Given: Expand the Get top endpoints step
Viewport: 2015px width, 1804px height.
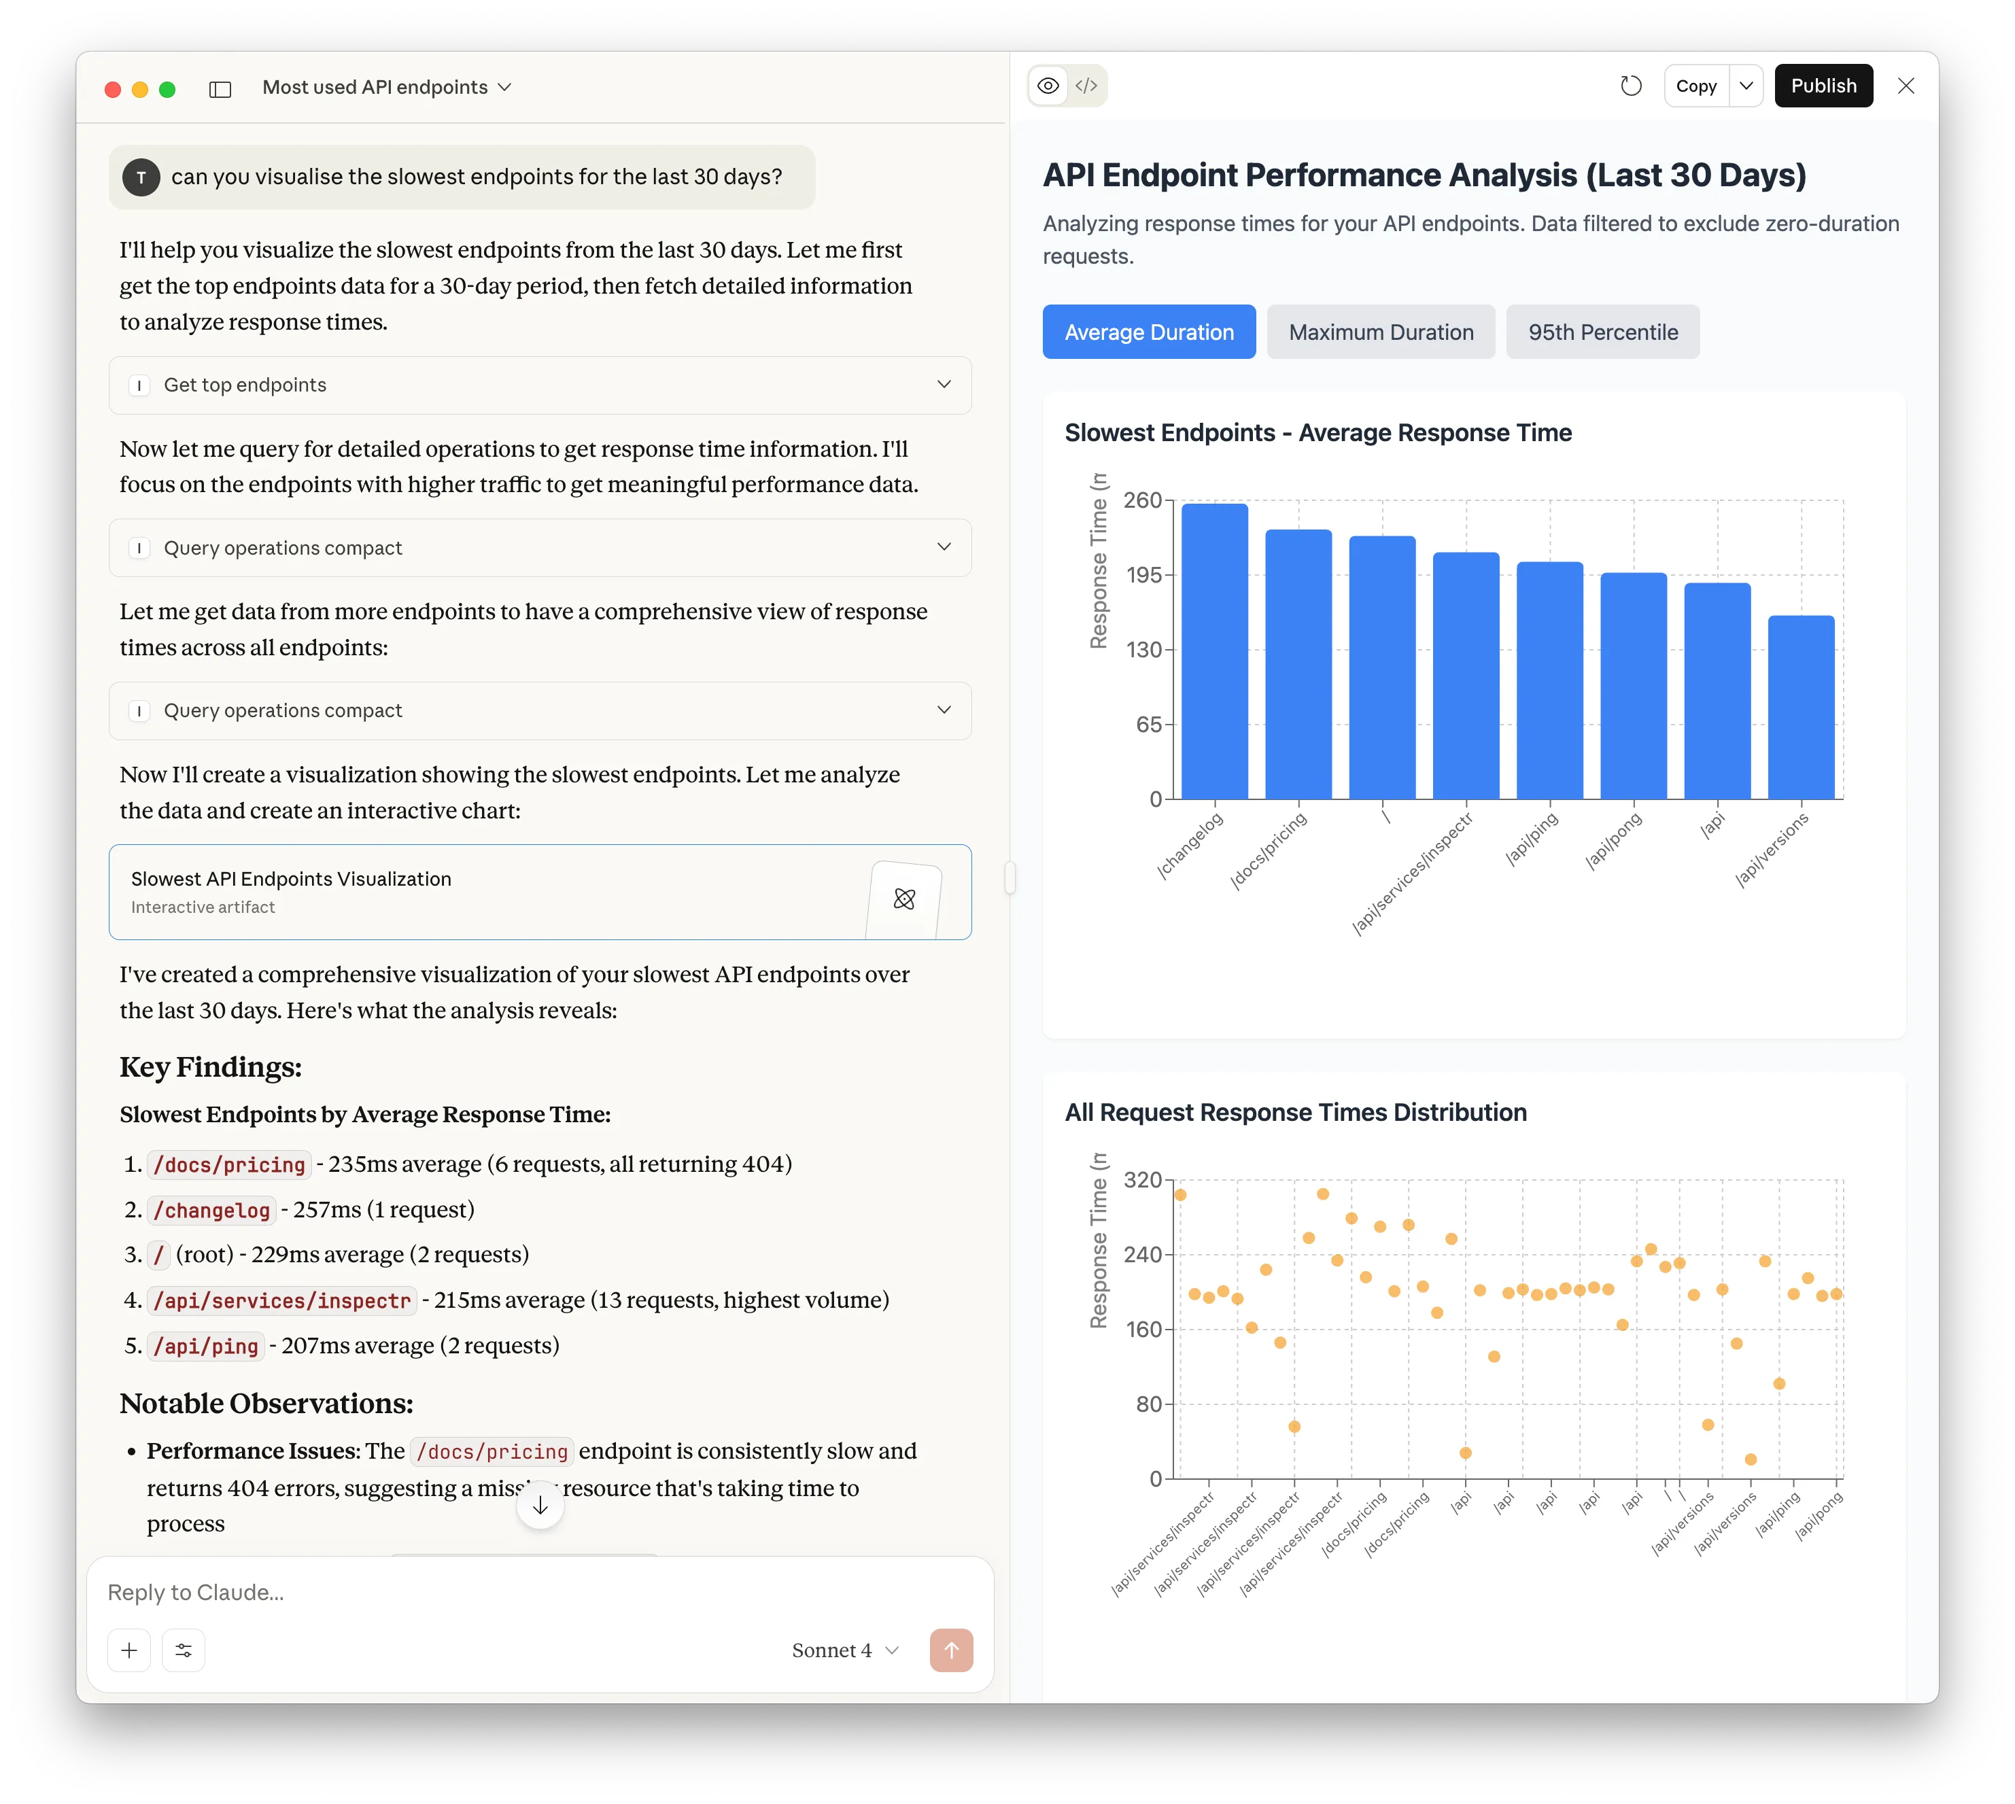Looking at the screenshot, I should point(539,385).
